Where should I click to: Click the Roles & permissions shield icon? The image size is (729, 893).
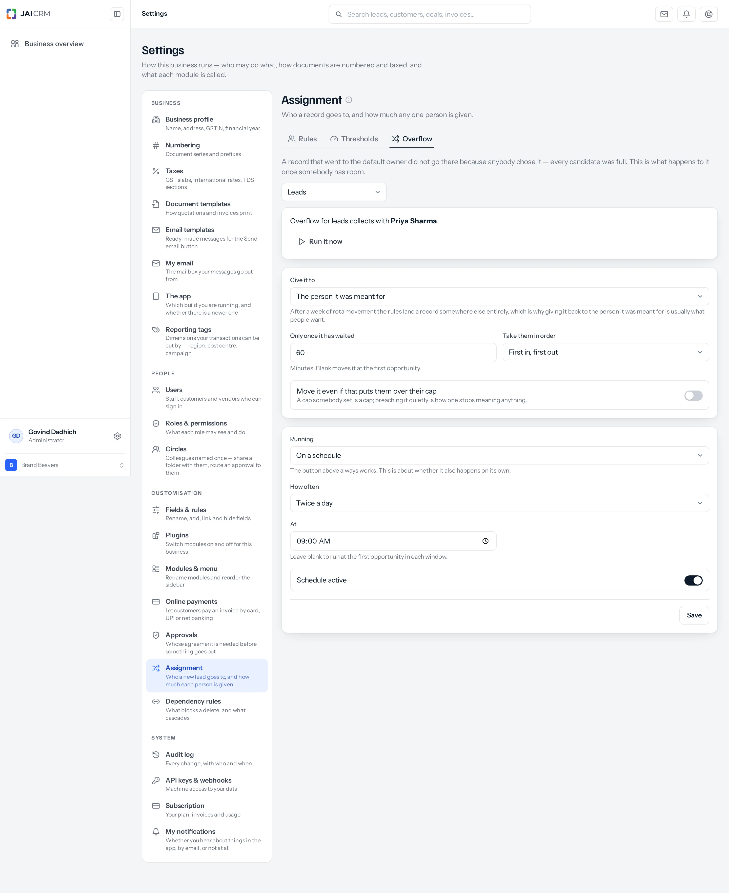click(156, 423)
